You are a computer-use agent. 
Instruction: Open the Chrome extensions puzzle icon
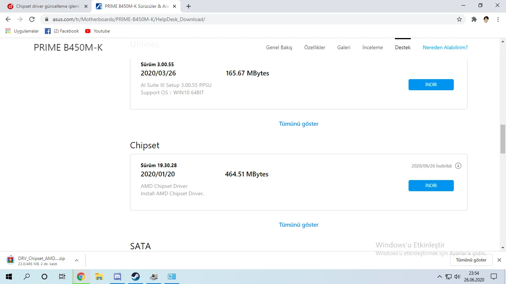coord(474,19)
